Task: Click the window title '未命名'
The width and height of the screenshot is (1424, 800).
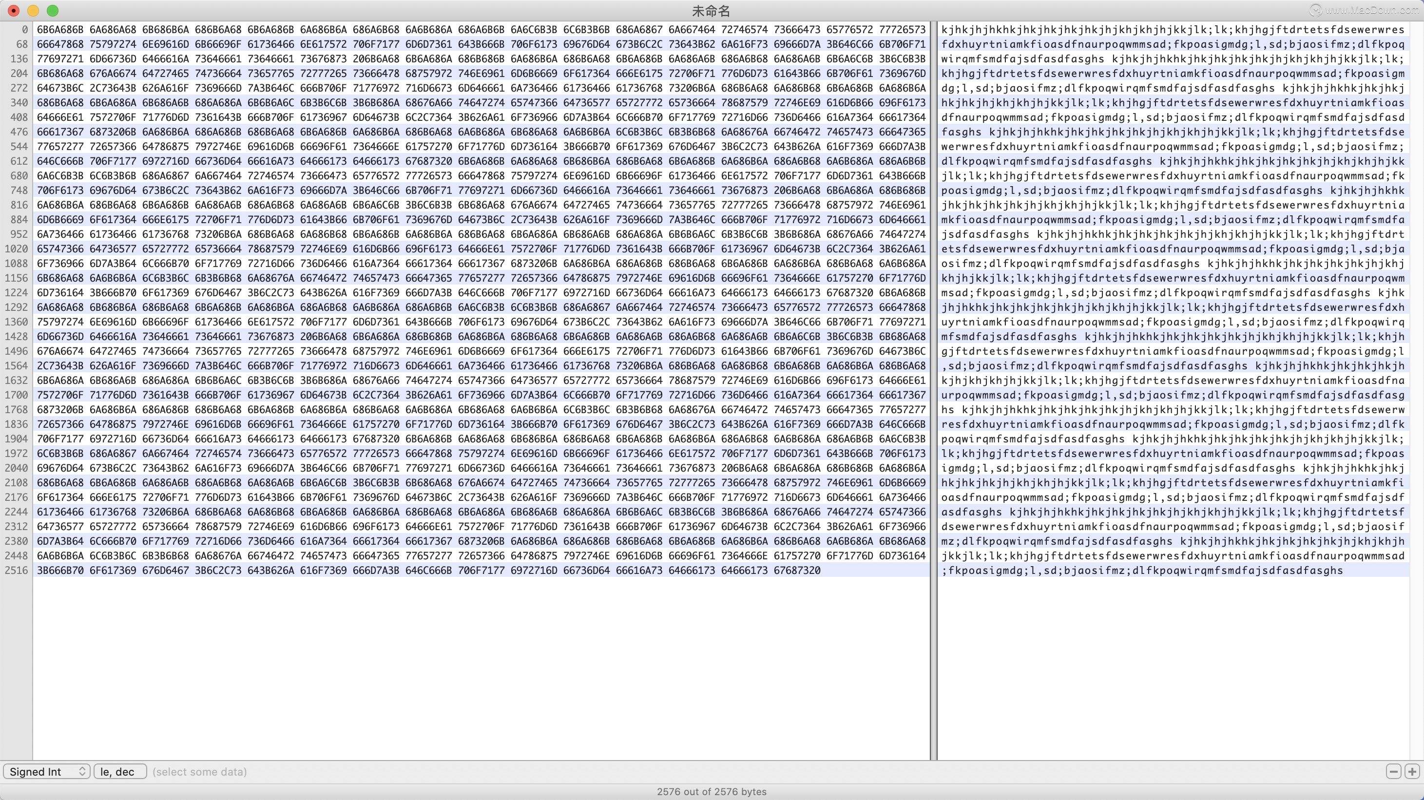Action: coord(712,11)
